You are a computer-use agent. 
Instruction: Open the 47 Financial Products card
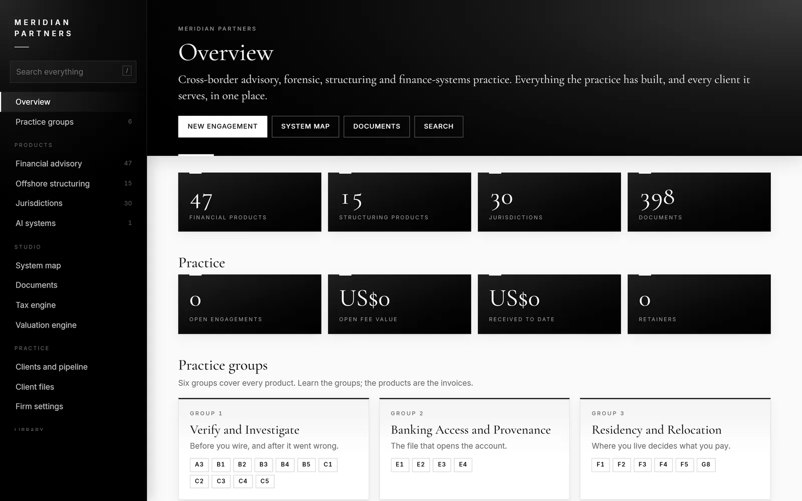click(x=250, y=202)
